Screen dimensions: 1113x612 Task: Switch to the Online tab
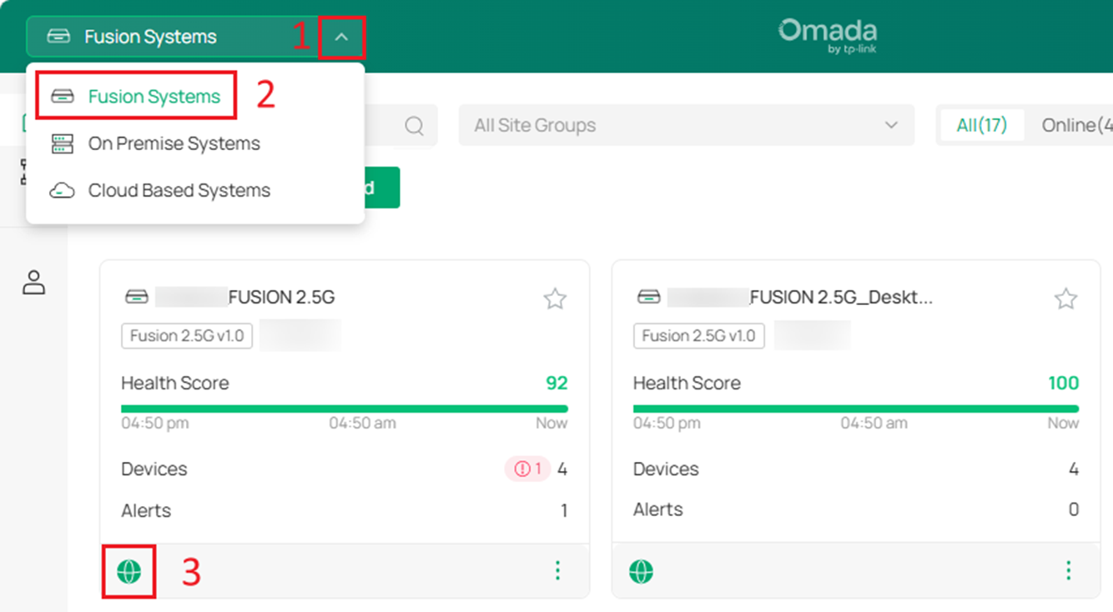point(1076,125)
